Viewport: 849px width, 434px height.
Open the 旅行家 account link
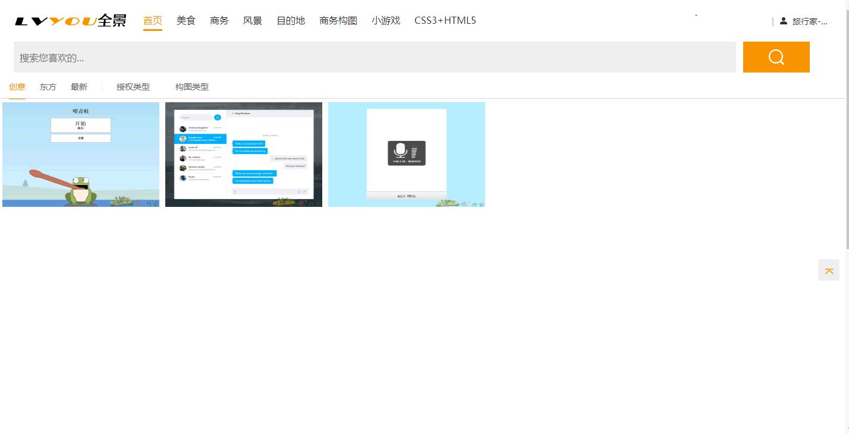coord(810,21)
